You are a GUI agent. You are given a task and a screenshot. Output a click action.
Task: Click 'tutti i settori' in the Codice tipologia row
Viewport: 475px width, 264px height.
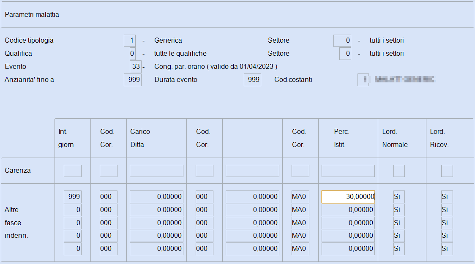coord(387,40)
